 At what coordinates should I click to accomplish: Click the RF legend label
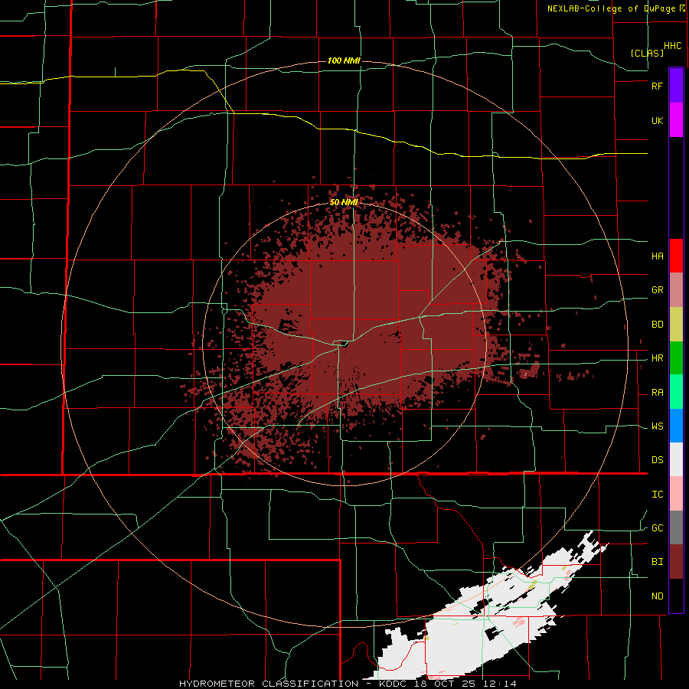657,86
